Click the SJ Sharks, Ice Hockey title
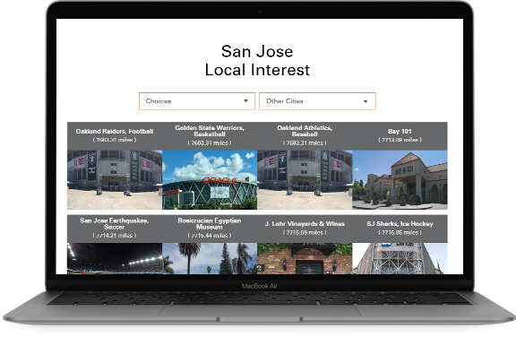 (400, 224)
